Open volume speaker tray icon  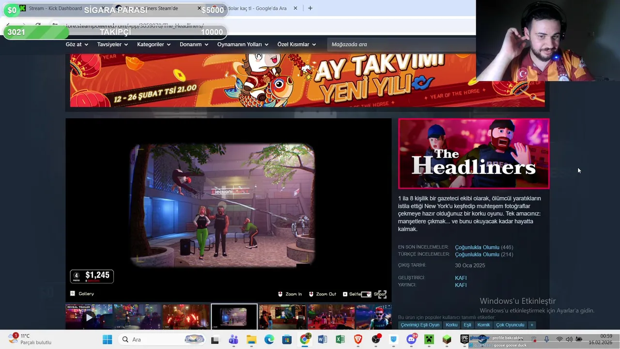[569, 339]
